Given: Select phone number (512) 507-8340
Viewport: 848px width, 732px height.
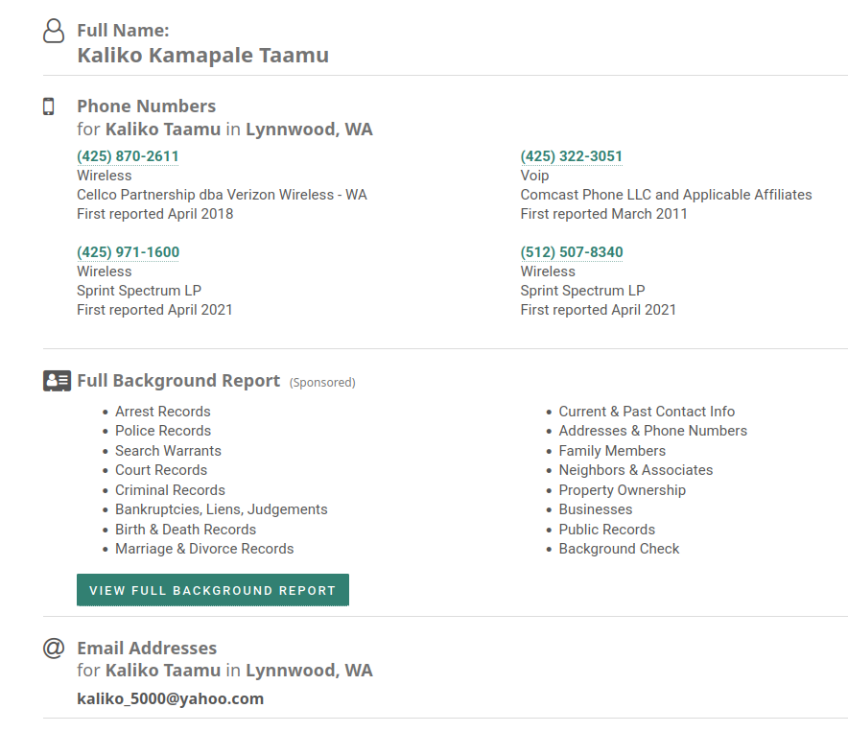Looking at the screenshot, I should coord(571,252).
